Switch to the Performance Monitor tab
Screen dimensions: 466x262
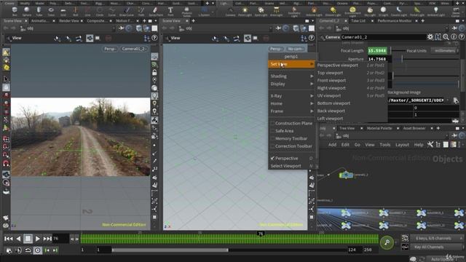(395, 21)
